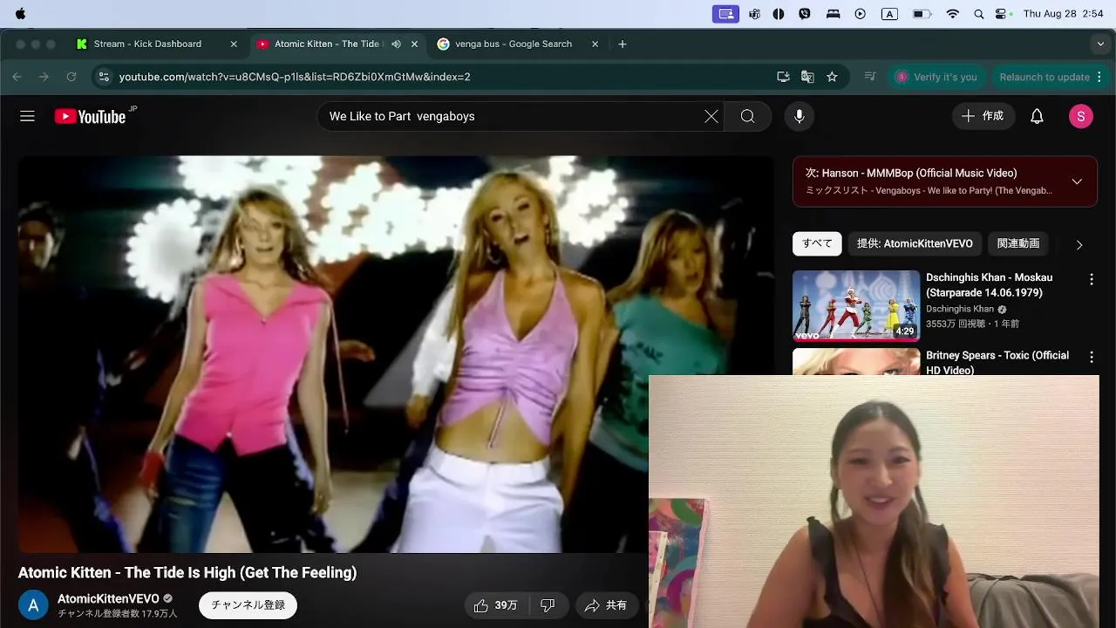
Task: View site information icon in address bar
Action: click(104, 77)
